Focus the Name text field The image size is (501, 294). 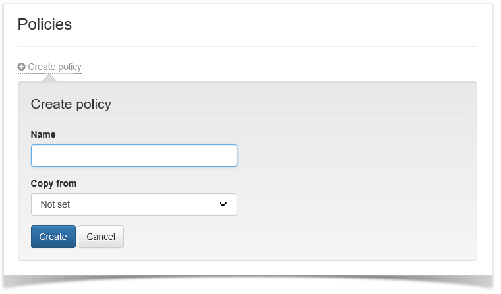click(134, 156)
